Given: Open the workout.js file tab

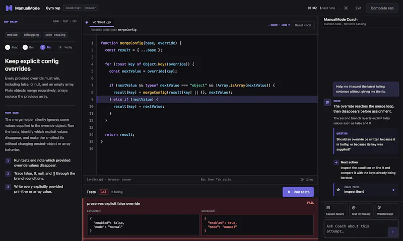Looking at the screenshot, I should (102, 22).
